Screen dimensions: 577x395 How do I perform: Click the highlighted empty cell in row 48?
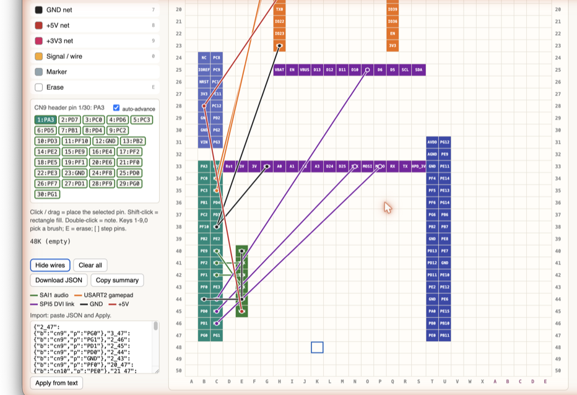coord(317,347)
